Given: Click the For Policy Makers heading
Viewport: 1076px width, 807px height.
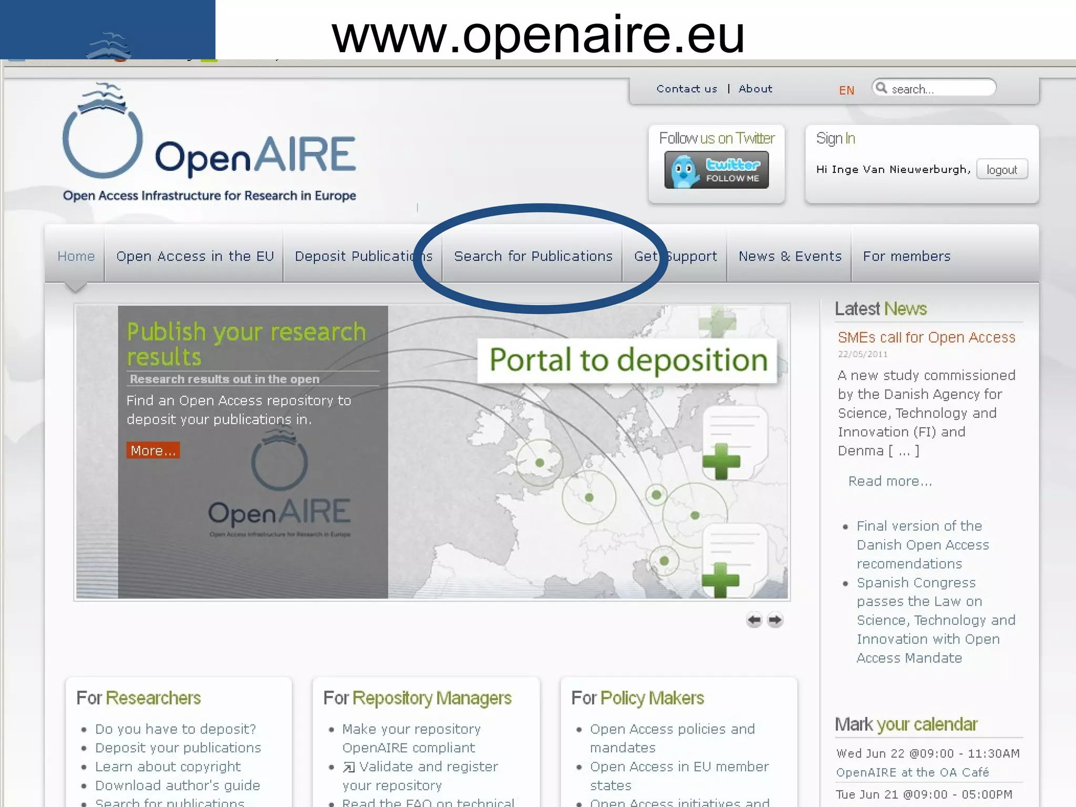Looking at the screenshot, I should [x=637, y=698].
